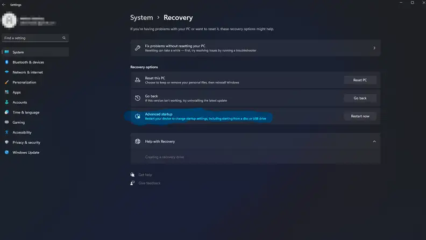Click the search magnifier icon

point(64,38)
